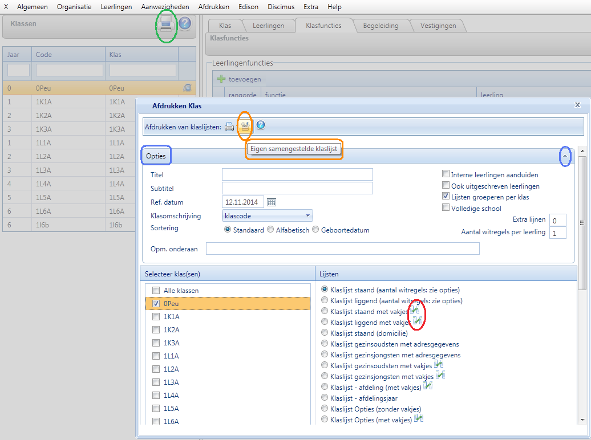
Task: Click the green plus toevoegen icon
Action: pyautogui.click(x=221, y=79)
